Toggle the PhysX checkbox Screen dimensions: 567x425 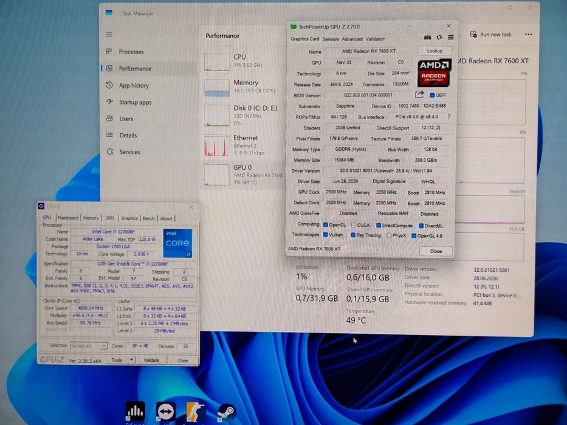(389, 235)
